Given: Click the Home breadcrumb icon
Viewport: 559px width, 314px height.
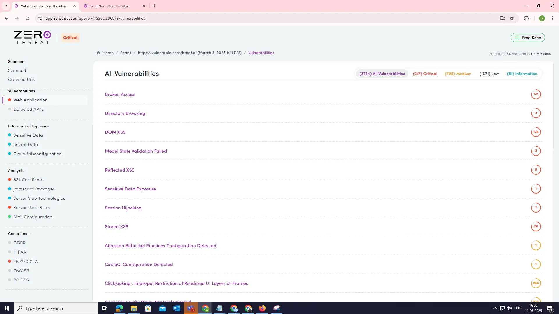Looking at the screenshot, I should pyautogui.click(x=98, y=53).
